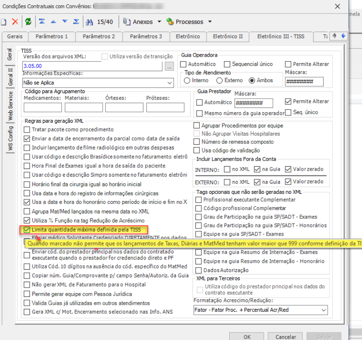Open Processos dropdown arrow
The width and height of the screenshot is (362, 340).
coord(210,22)
